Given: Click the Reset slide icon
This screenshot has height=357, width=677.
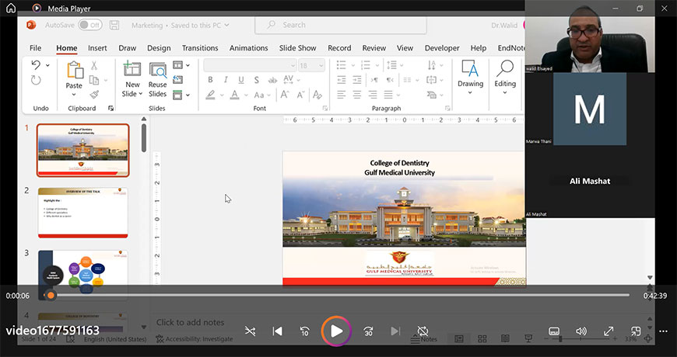Looking at the screenshot, I should [177, 80].
